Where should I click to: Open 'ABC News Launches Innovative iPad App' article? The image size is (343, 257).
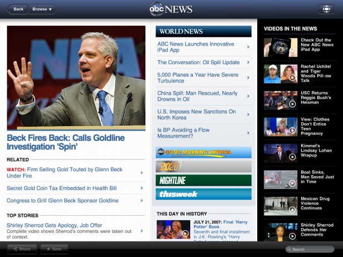[196, 47]
